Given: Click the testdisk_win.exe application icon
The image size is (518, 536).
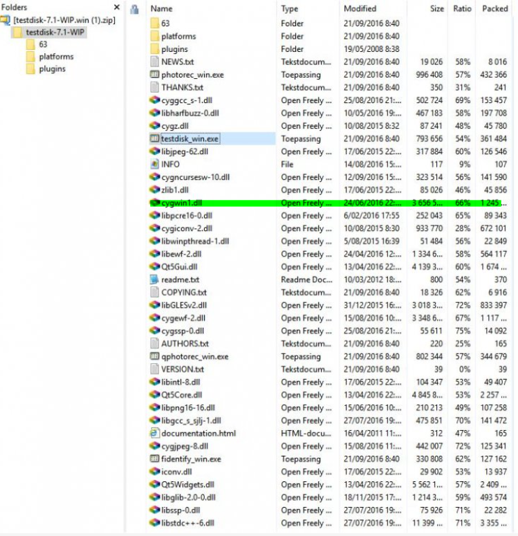Looking at the screenshot, I should point(154,139).
